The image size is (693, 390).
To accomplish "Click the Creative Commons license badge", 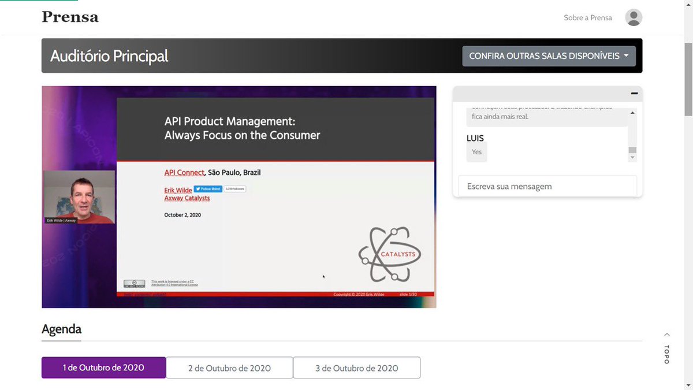I will tap(134, 283).
